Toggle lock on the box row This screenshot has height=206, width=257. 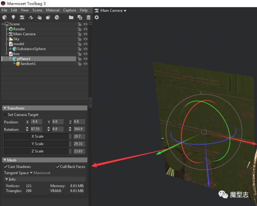80,54
